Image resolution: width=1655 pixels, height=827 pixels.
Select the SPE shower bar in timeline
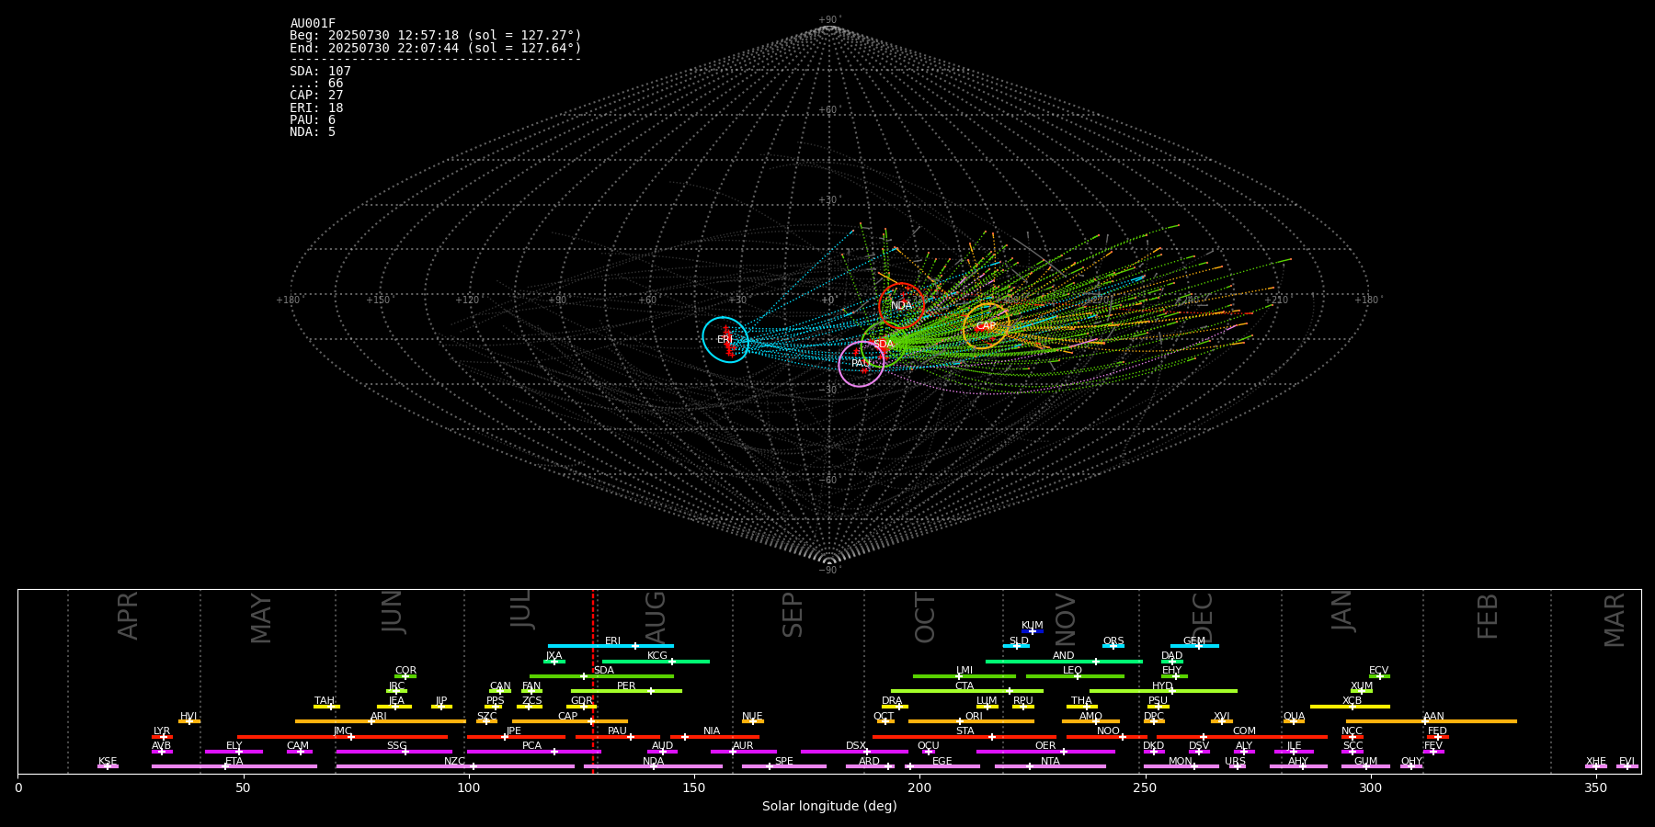coord(784,766)
